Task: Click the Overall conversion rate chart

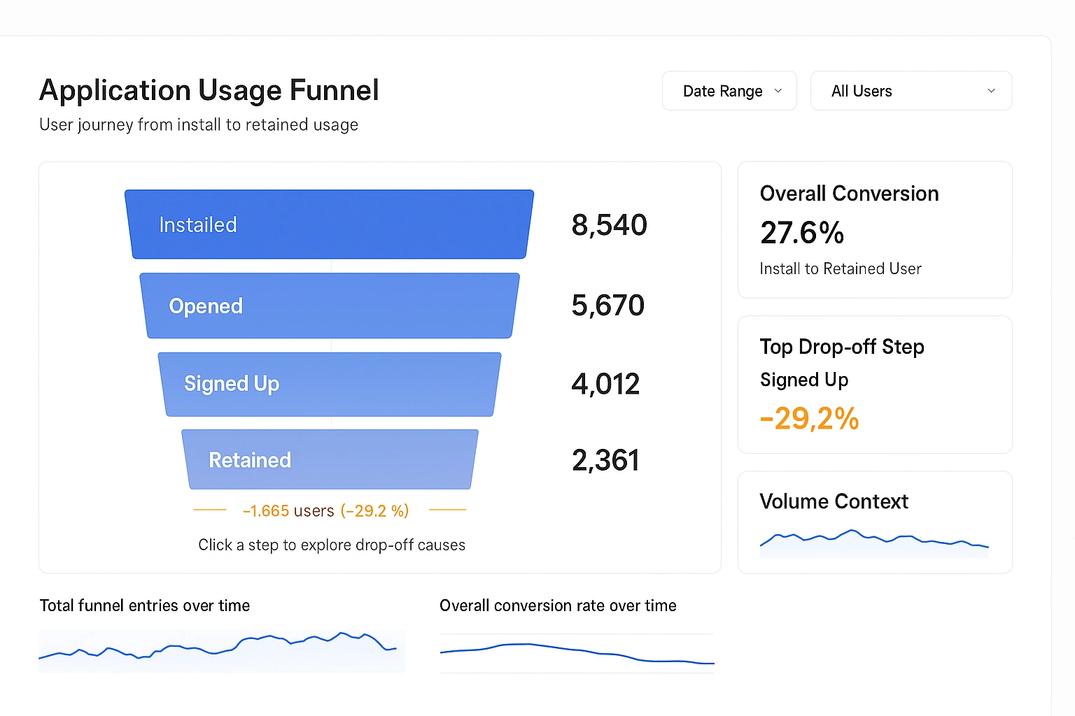Action: click(576, 652)
